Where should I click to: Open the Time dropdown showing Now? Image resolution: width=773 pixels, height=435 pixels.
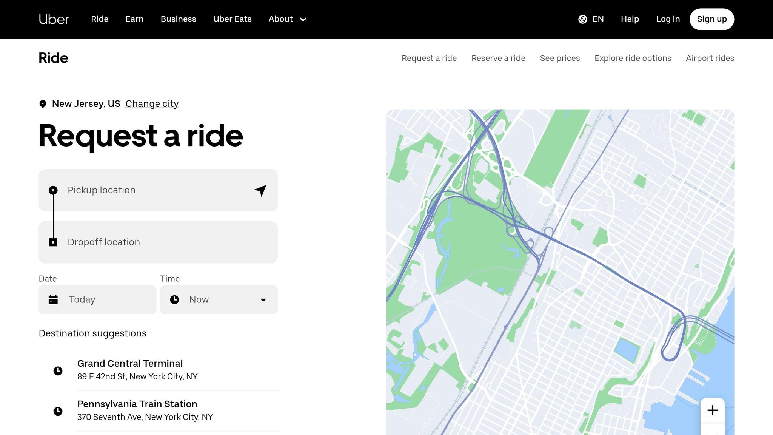pyautogui.click(x=219, y=299)
